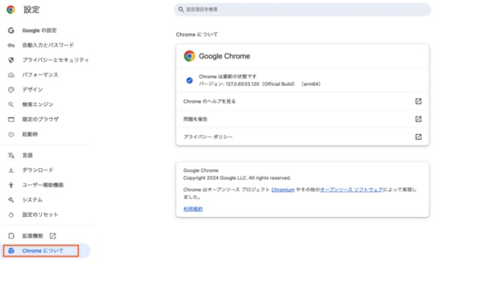The image size is (501, 286).
Task: Click the palette icon for デザイン
Action: [x=11, y=90]
